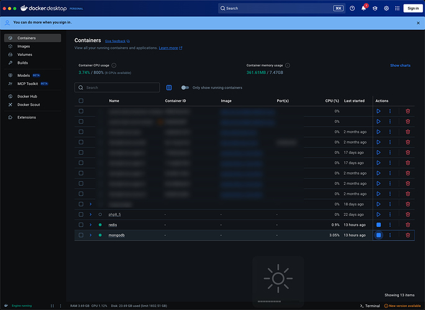Stop the mongodb container
Image resolution: width=425 pixels, height=310 pixels.
point(378,235)
